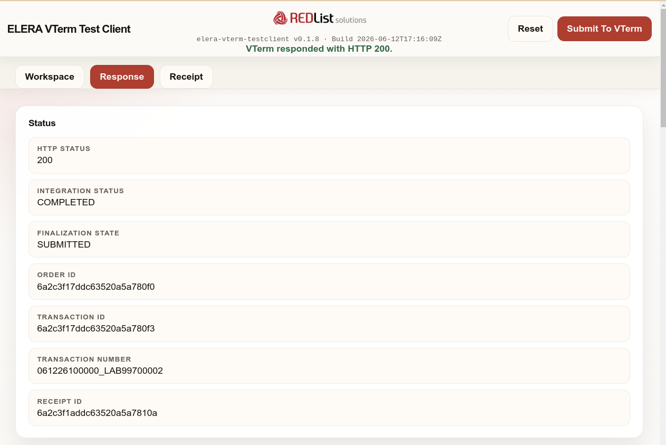
Task: Switch to the Receipt tab
Action: (x=186, y=77)
